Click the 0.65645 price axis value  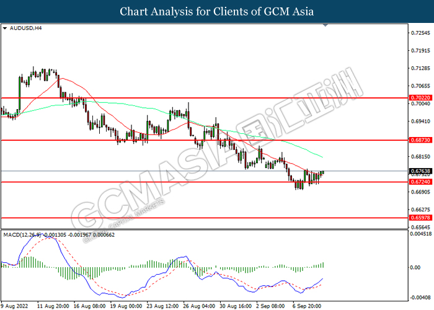(421, 228)
